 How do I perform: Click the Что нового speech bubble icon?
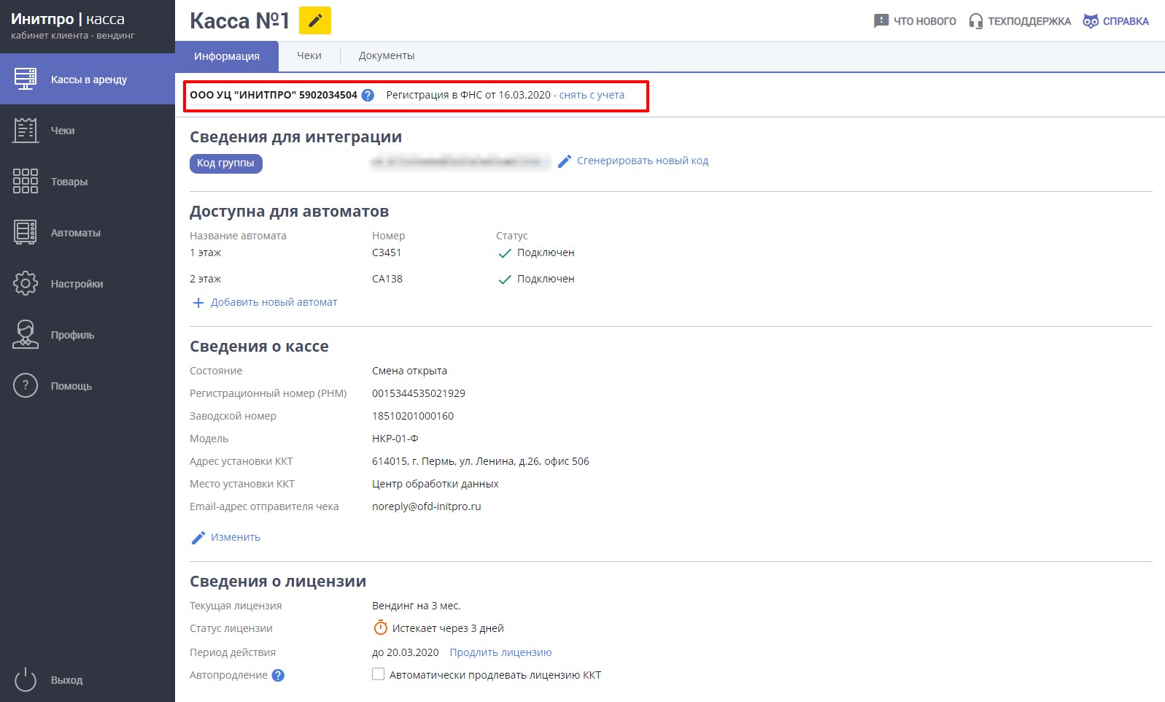click(x=881, y=21)
